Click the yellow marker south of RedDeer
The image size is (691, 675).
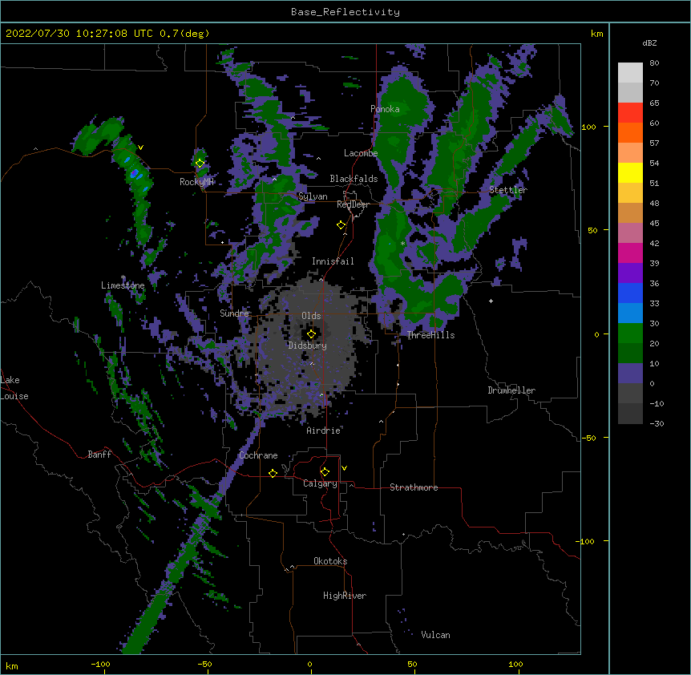coord(341,225)
